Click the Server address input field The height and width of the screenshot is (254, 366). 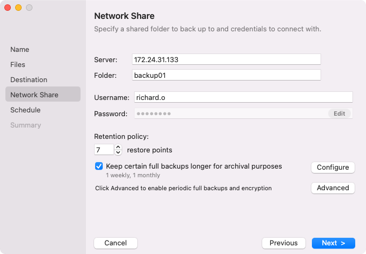(x=226, y=59)
